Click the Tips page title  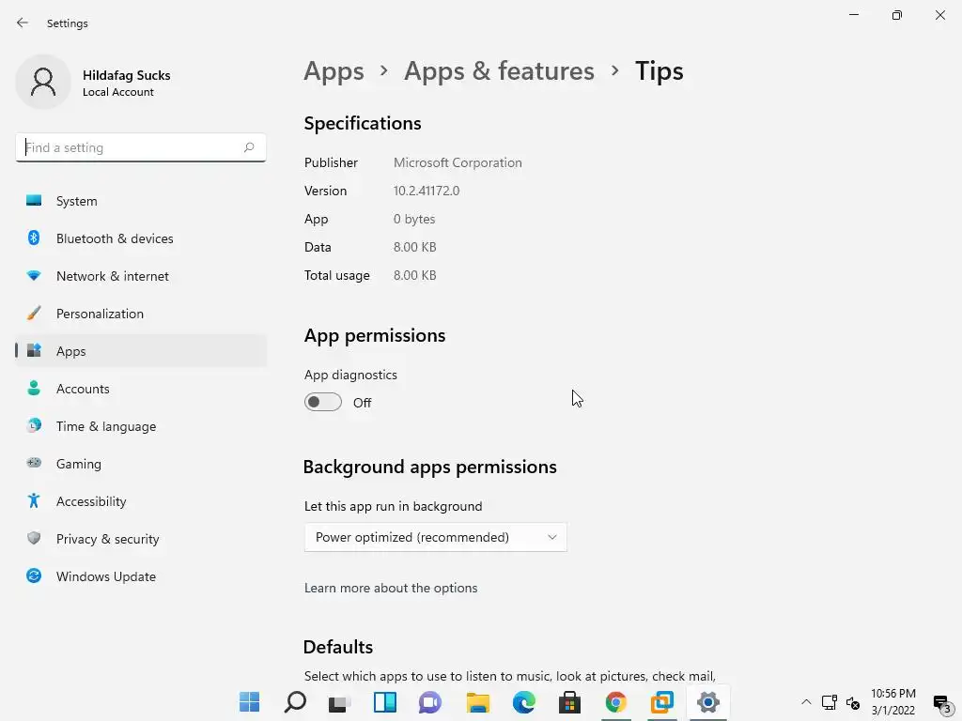click(x=659, y=71)
